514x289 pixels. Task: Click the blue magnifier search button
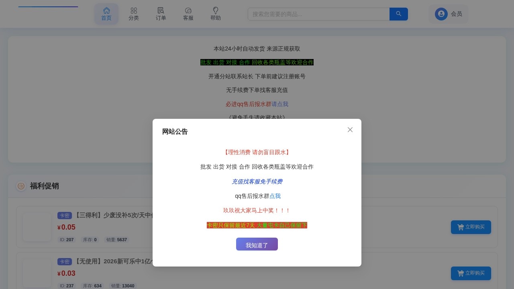(x=399, y=14)
